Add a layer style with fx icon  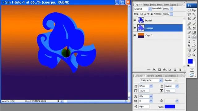tap(154, 70)
